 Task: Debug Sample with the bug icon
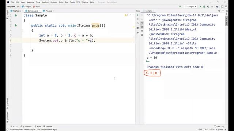coord(204,7)
